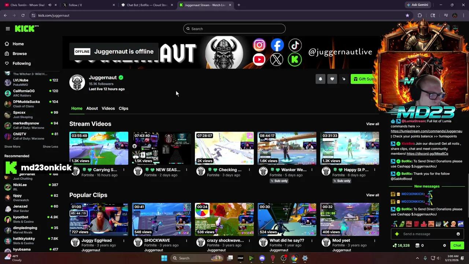Open the hamburger sidebar menu
The image size is (469, 264).
point(8,29)
